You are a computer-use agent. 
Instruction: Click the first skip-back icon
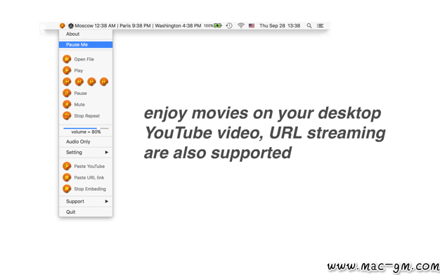tap(67, 82)
